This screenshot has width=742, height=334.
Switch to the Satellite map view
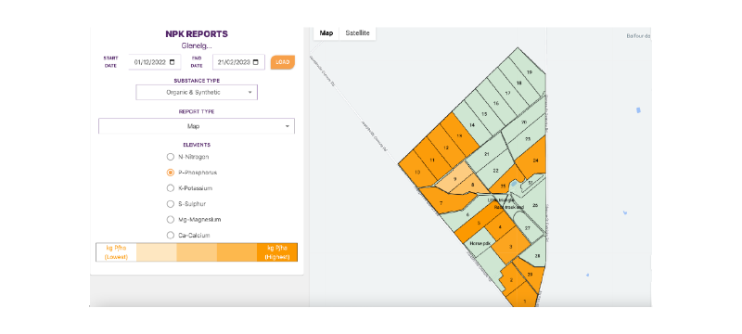(357, 33)
